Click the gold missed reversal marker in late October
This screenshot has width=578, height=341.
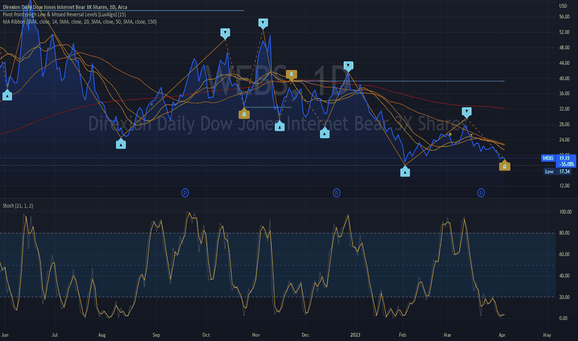244,114
